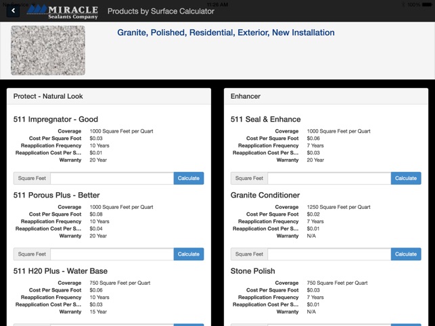Screen dimensions: 435x326
Task: Tap the back arrow button
Action: 13,11
